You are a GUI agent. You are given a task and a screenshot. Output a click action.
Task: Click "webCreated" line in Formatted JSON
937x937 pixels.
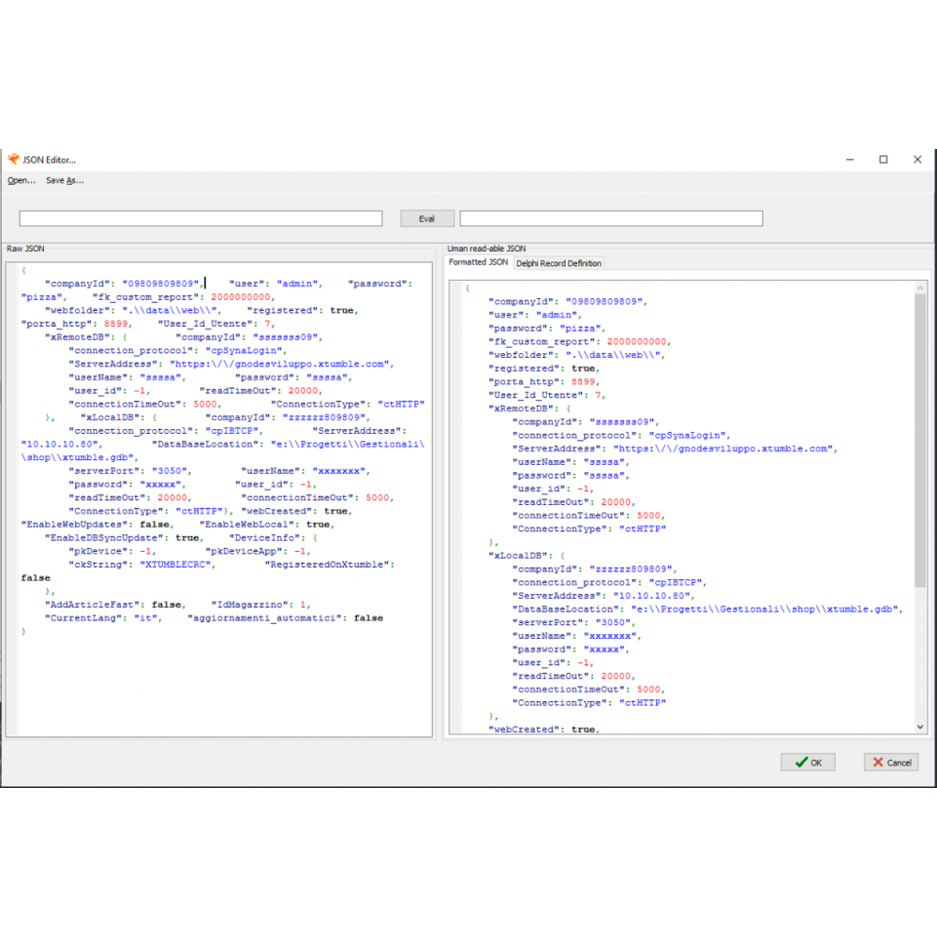pos(527,729)
